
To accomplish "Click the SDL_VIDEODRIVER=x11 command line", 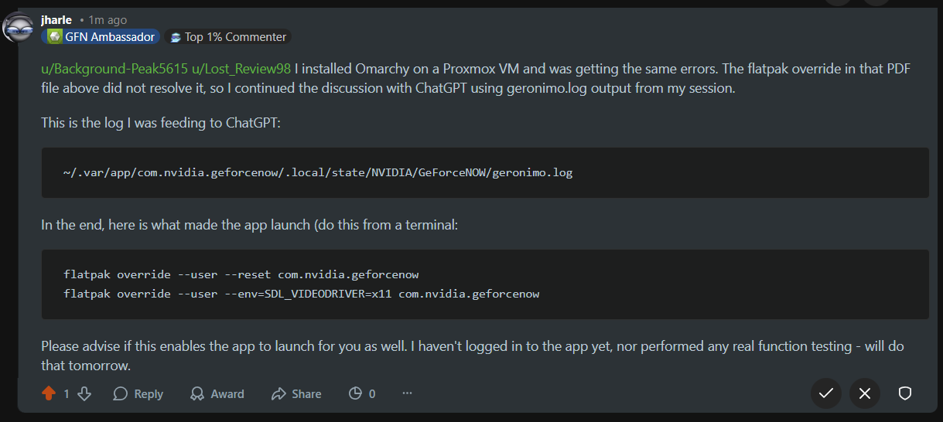I will tap(302, 294).
